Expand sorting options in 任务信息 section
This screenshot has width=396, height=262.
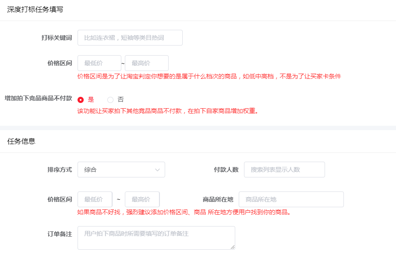[x=121, y=170]
